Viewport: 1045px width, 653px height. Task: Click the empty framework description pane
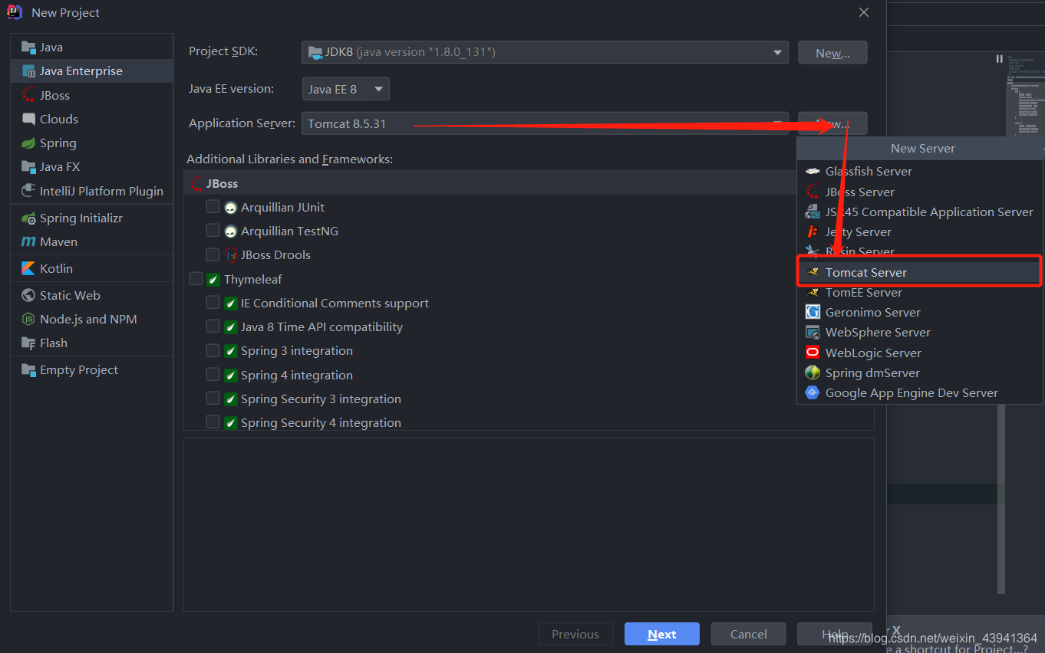[529, 524]
